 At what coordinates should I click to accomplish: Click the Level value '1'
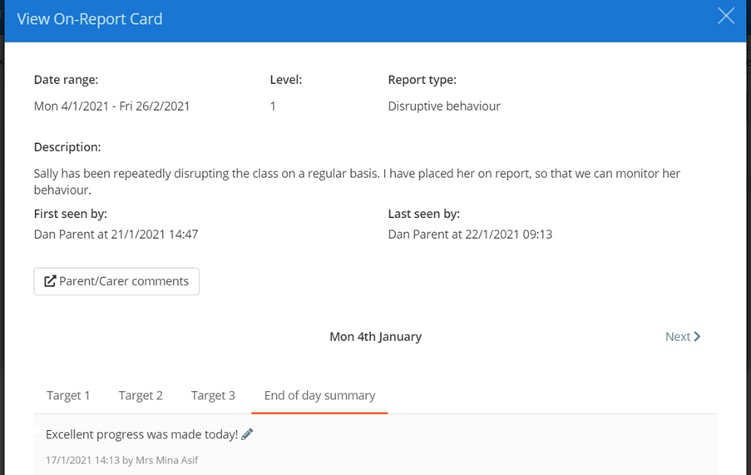pyautogui.click(x=273, y=106)
